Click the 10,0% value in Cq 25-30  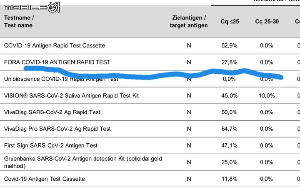coord(267,95)
